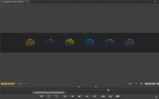This screenshot has width=159, height=99.
Task: Click the Add Marker button
Action: (x=42, y=96)
